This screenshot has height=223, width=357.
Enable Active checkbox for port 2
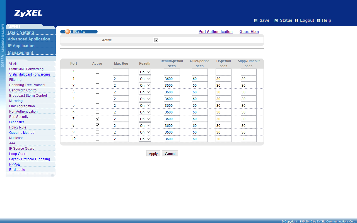97,85
